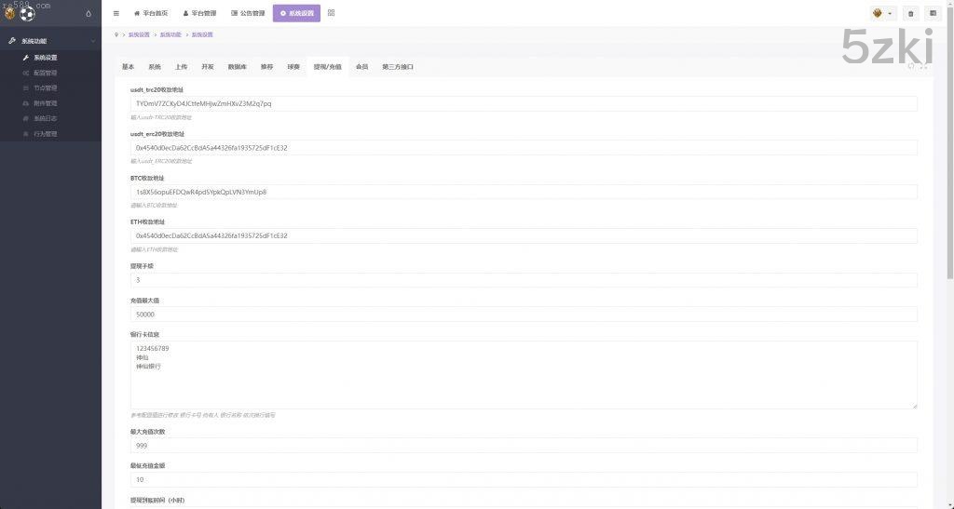Open 平台首页 in top navigation

coord(151,14)
